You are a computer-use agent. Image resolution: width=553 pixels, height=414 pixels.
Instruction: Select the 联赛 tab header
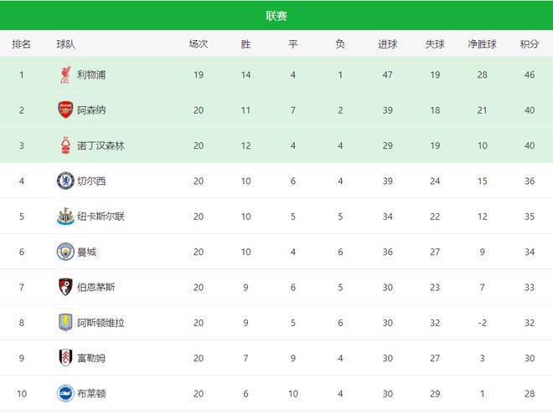tap(276, 16)
